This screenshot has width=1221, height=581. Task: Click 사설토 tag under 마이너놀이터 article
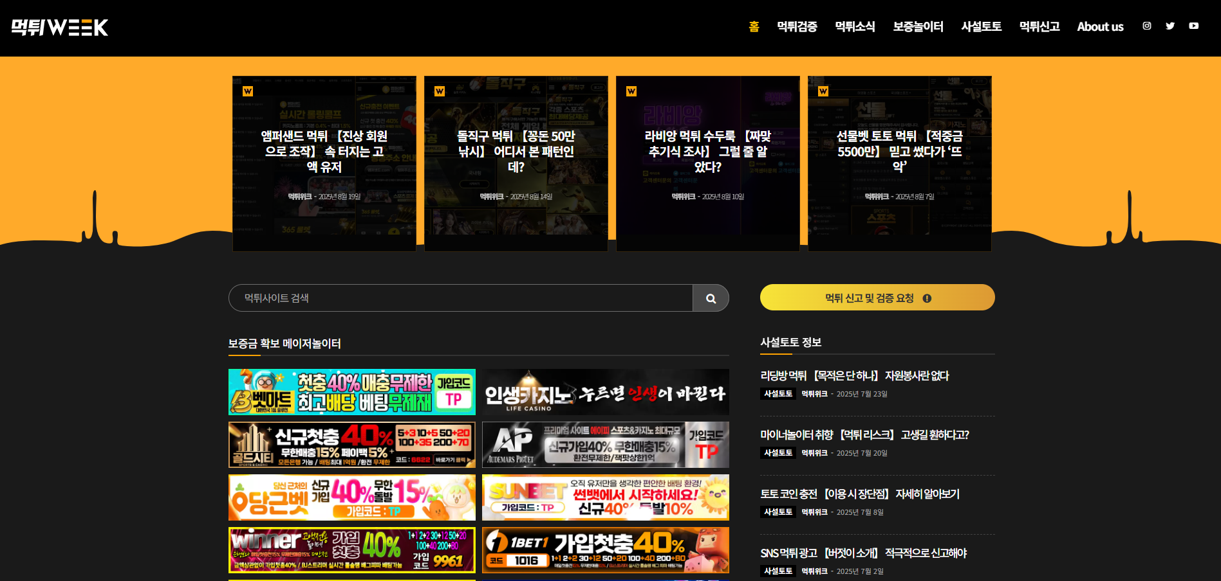tap(778, 453)
